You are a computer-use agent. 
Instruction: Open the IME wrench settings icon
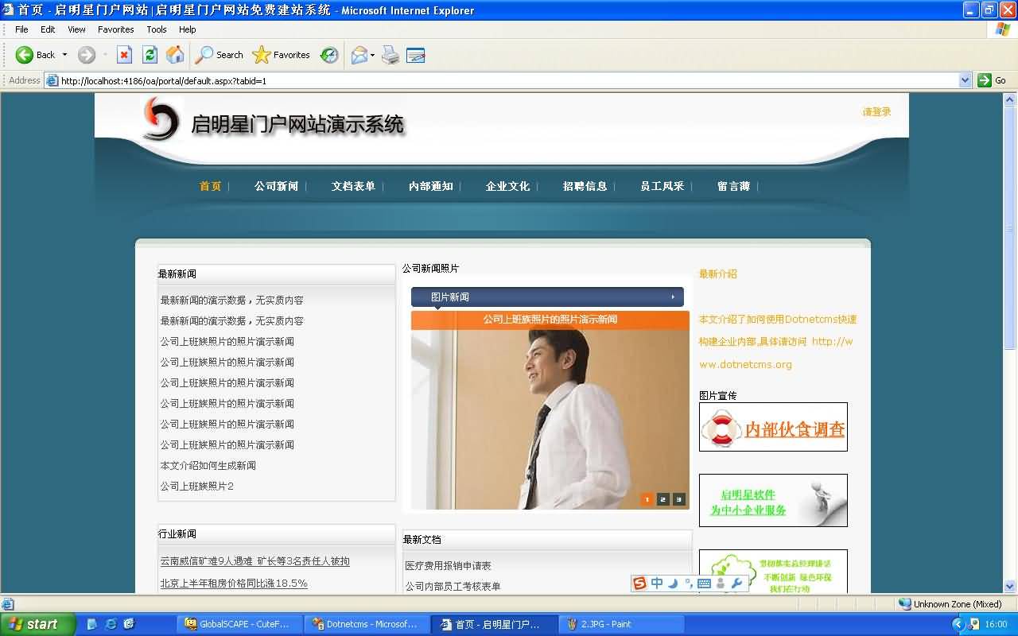click(736, 584)
